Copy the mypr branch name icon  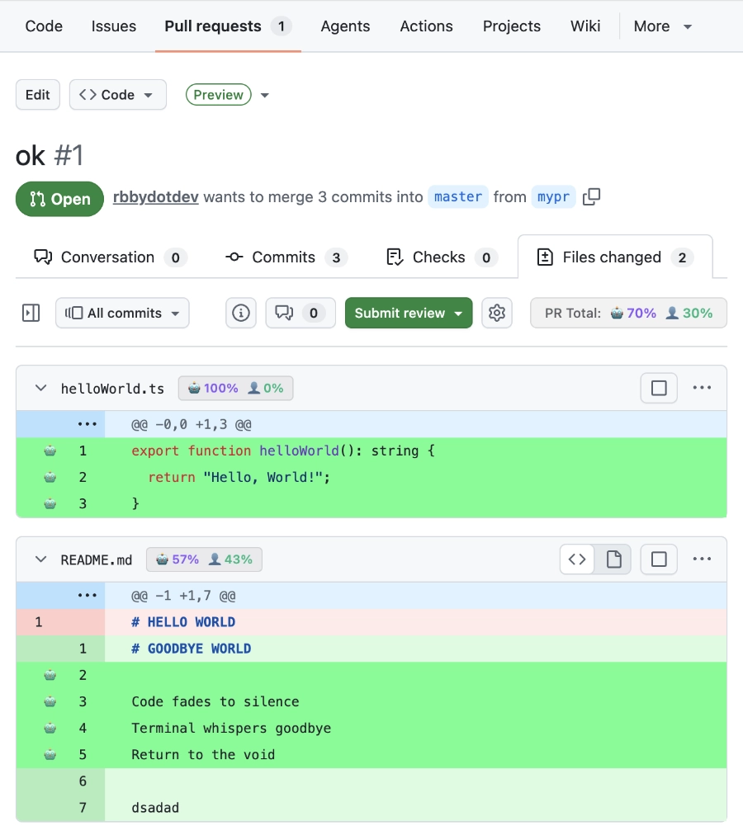point(591,197)
